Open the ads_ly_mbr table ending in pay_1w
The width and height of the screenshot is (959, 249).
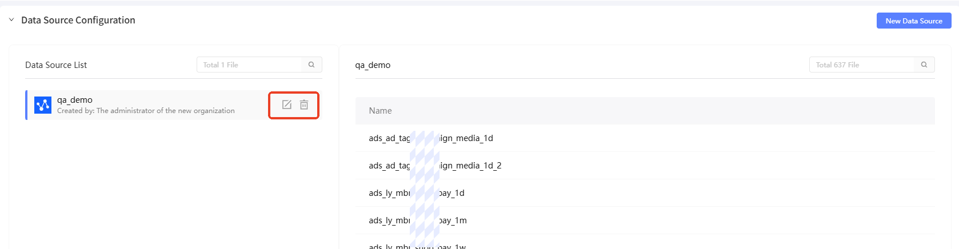click(x=417, y=246)
